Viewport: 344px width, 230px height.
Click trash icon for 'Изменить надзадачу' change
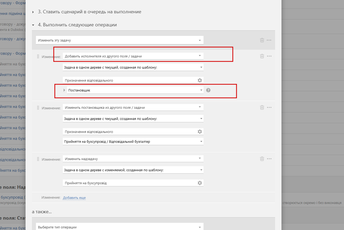point(262,159)
